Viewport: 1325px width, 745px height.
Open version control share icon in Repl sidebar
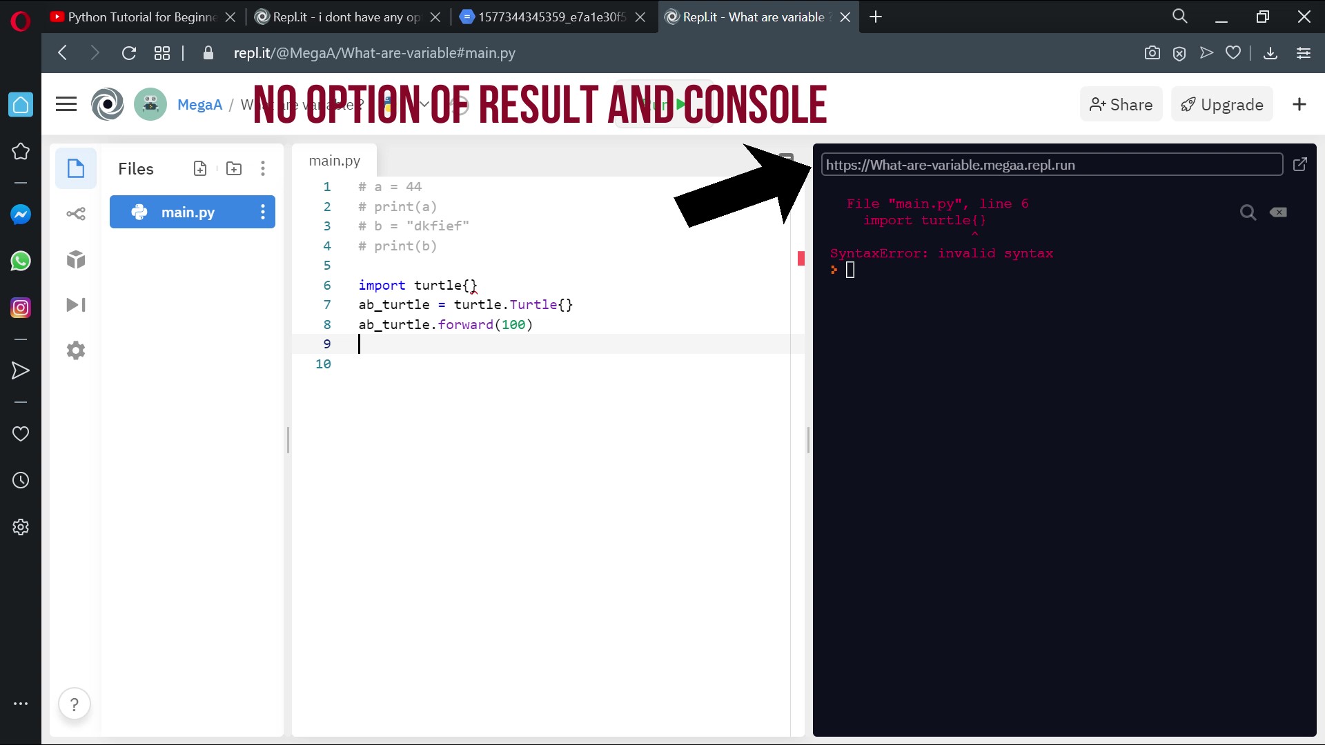(76, 214)
